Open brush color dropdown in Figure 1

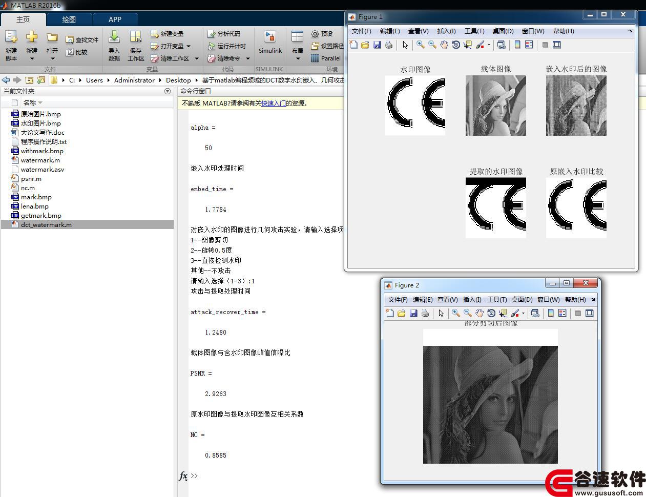[489, 45]
